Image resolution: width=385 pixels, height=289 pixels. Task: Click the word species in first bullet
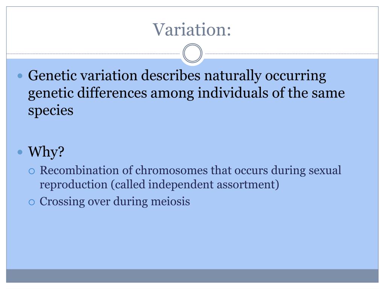[x=51, y=111]
